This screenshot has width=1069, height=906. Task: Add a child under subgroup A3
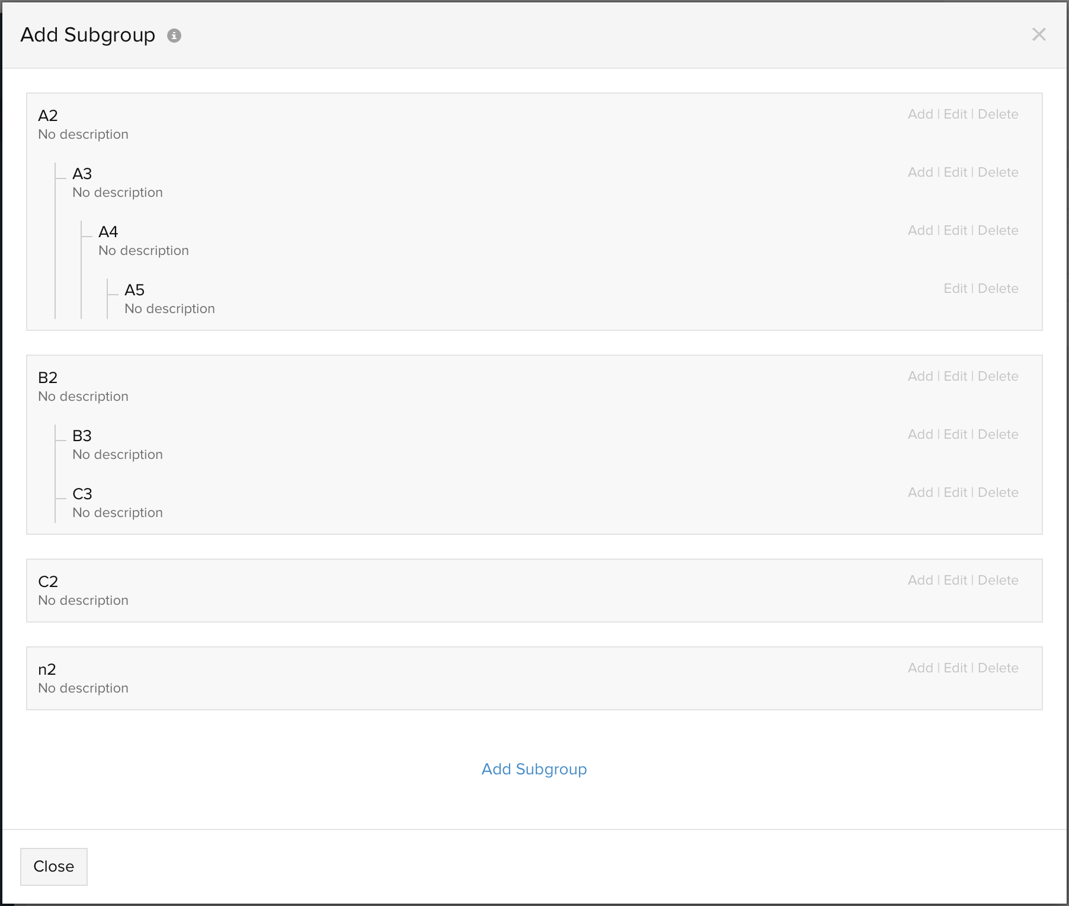920,173
